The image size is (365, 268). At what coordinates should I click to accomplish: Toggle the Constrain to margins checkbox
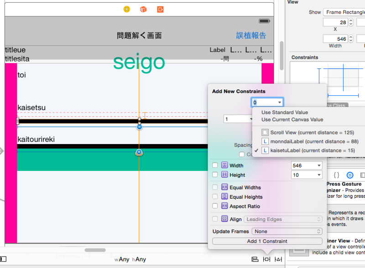tap(242, 154)
